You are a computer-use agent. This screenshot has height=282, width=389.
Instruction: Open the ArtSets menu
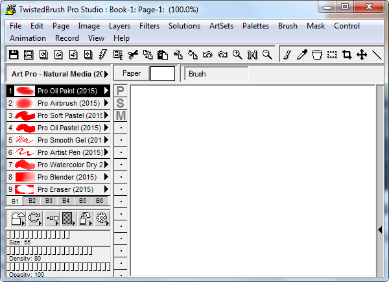point(221,26)
